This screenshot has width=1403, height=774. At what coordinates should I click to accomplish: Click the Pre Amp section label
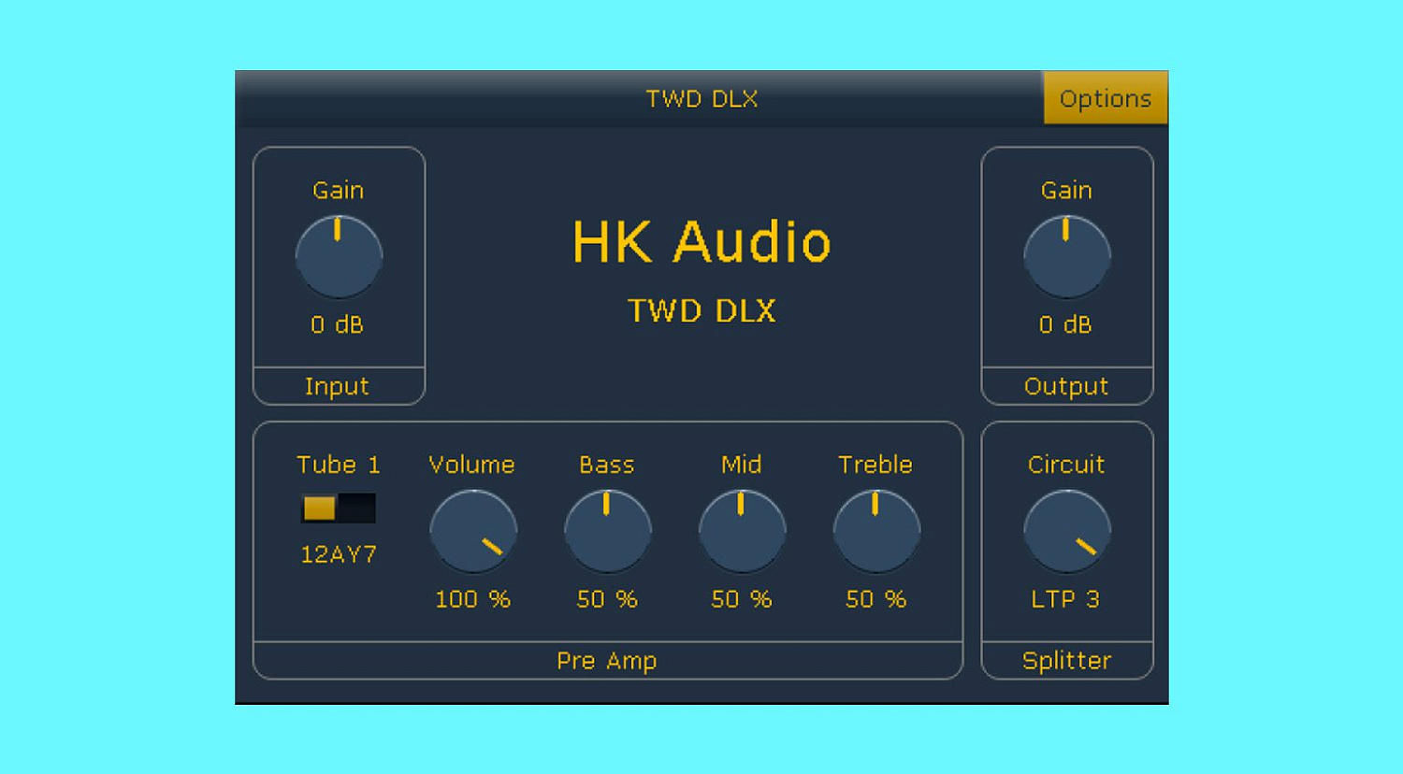(x=607, y=661)
